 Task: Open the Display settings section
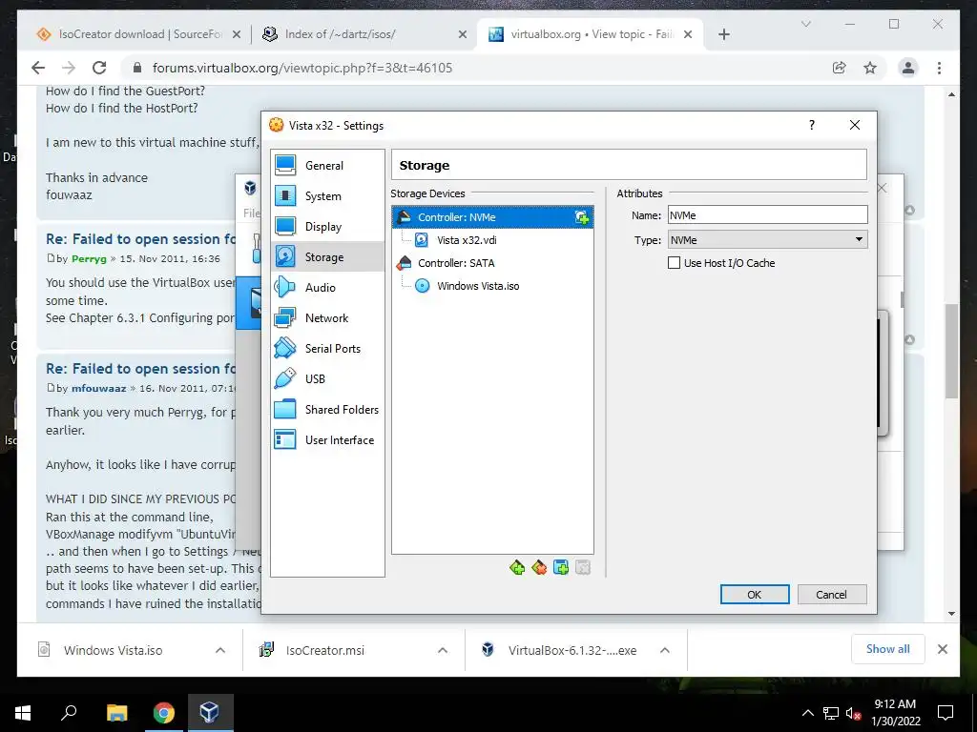point(328,227)
